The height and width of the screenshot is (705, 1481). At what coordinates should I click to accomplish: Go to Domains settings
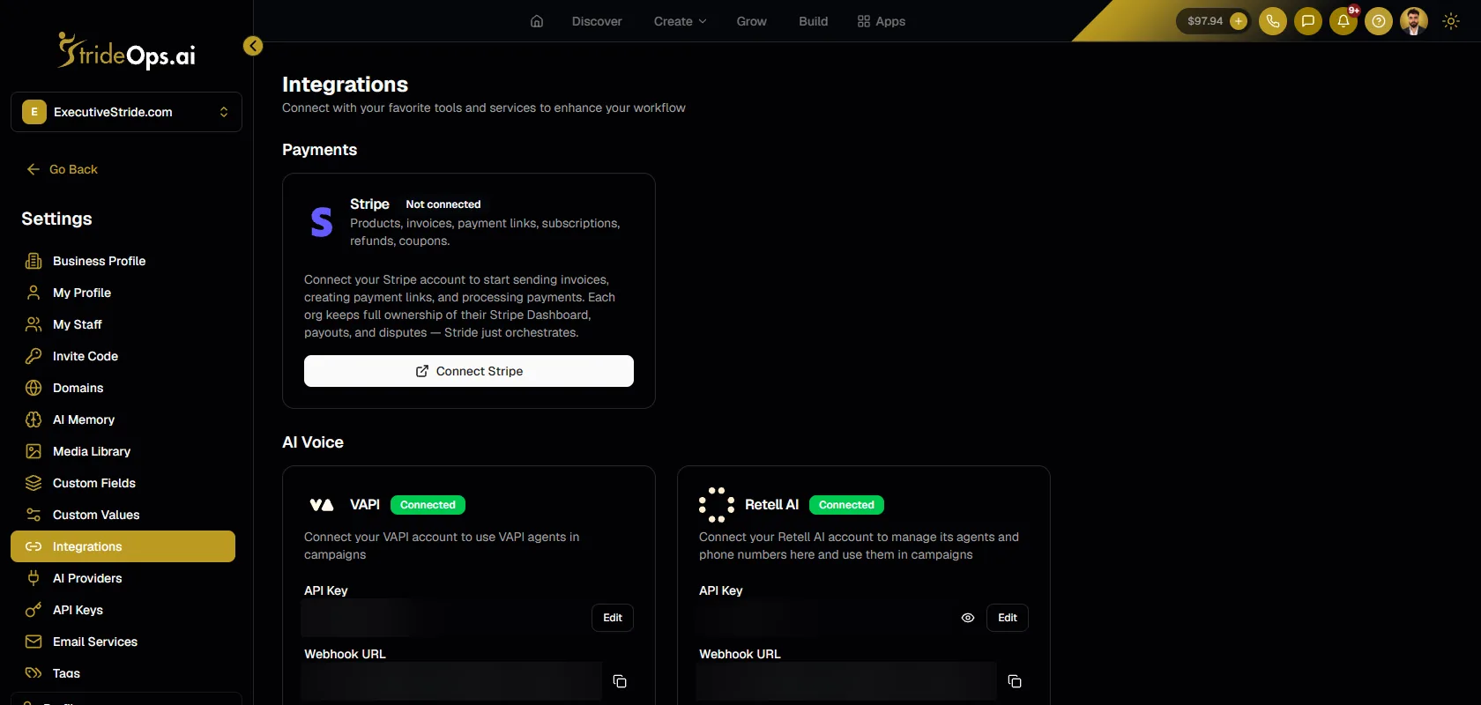pyautogui.click(x=123, y=388)
